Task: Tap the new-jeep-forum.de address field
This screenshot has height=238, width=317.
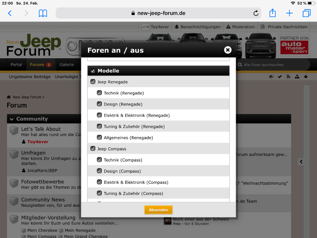Action: [x=158, y=13]
